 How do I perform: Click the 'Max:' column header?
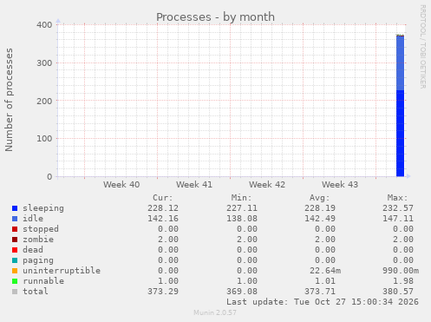tap(397, 198)
